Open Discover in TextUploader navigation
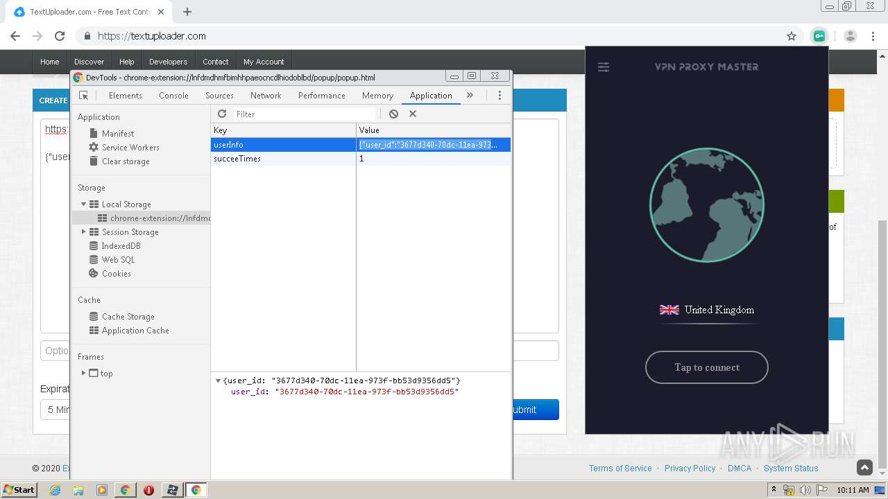 (x=89, y=62)
